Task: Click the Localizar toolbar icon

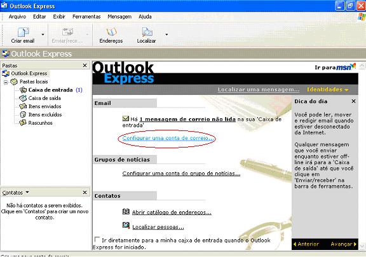Action: click(147, 32)
